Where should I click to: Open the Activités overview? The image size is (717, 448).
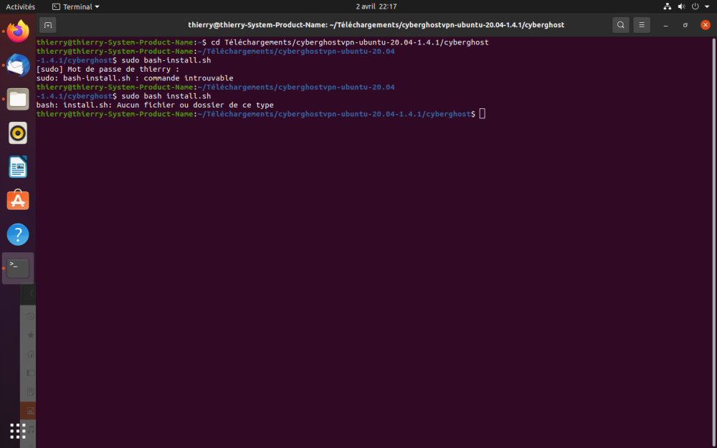click(x=21, y=6)
